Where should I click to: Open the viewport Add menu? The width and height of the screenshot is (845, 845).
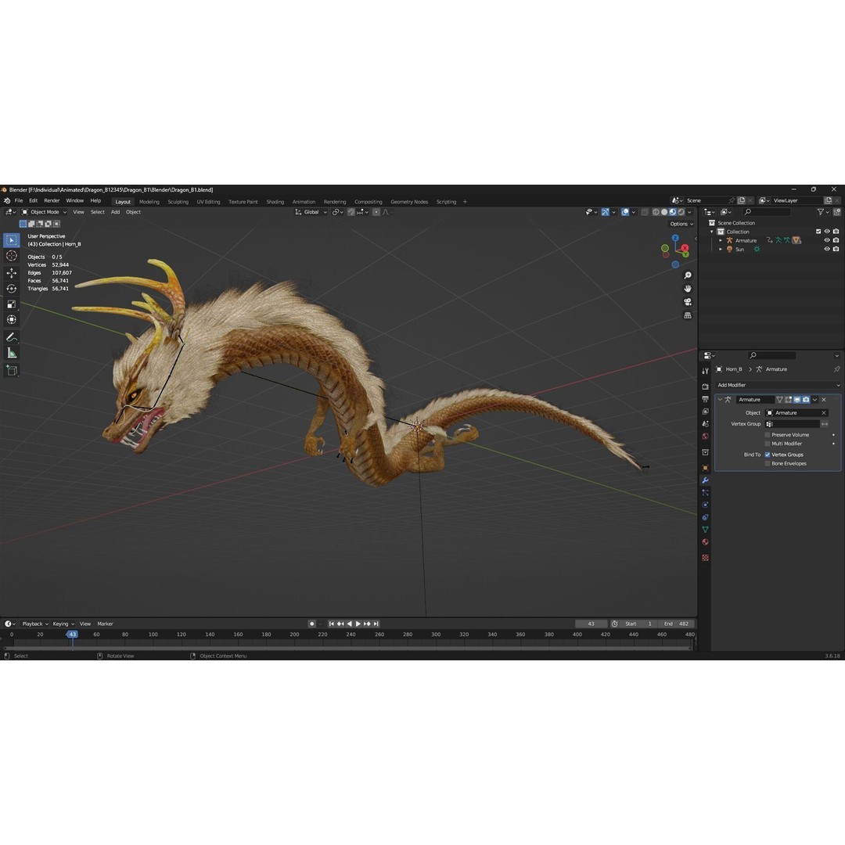tap(115, 212)
